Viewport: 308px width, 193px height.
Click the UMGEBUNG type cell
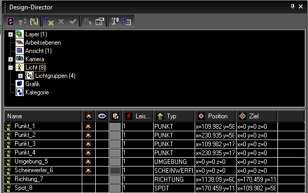(x=174, y=162)
